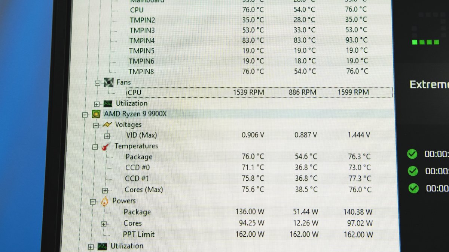Collapse the Temperatures node
Screen dimensions: 449x252
(x=95, y=147)
